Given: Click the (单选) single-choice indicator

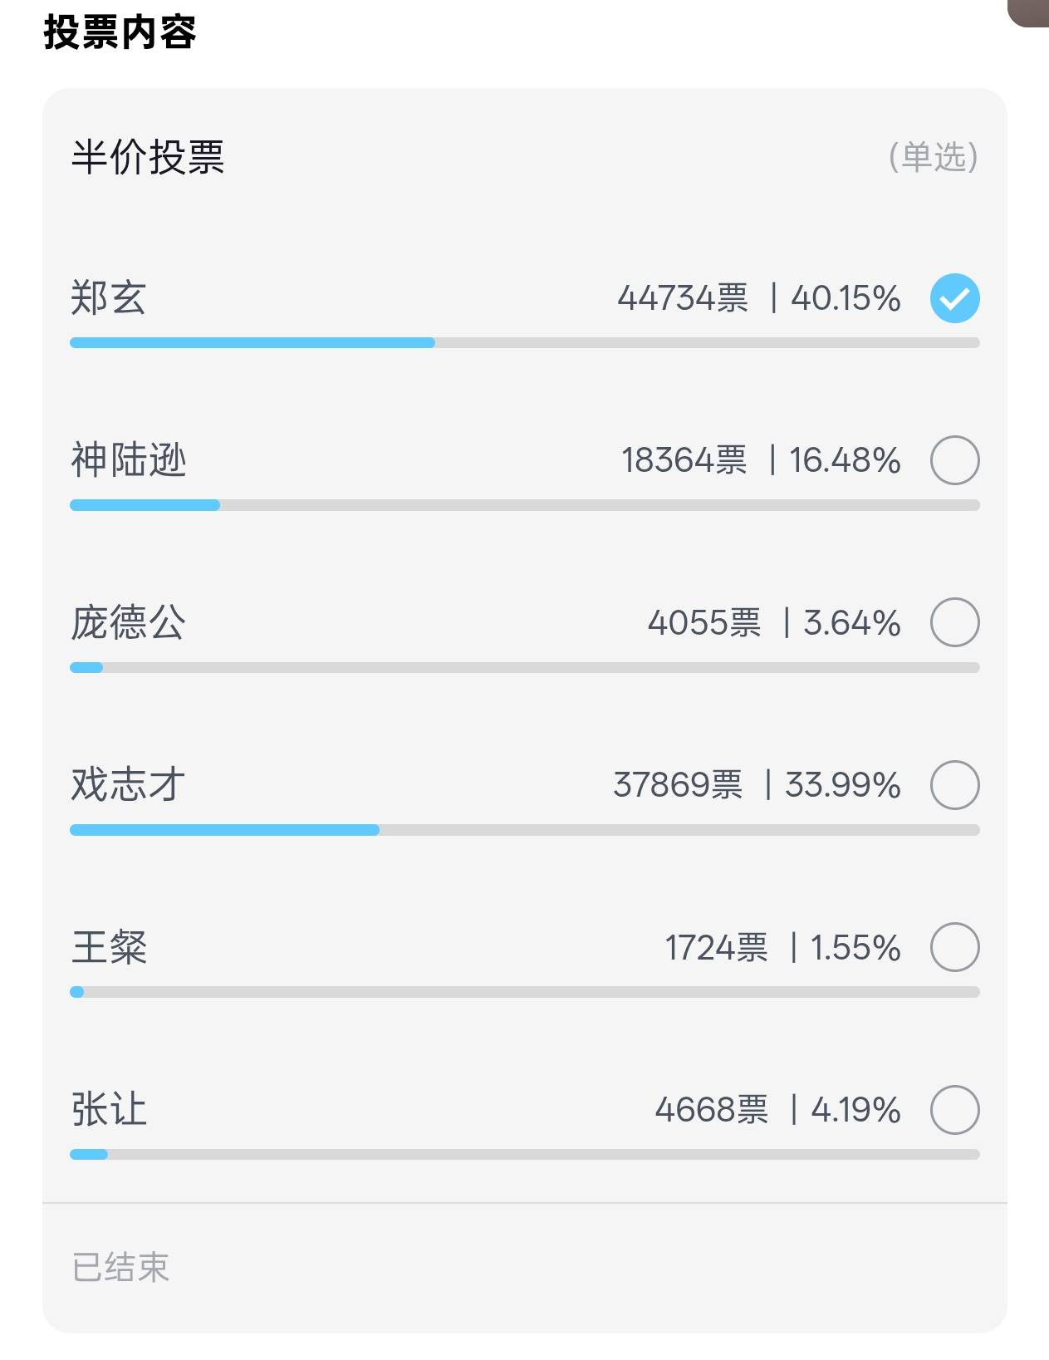Looking at the screenshot, I should click(x=933, y=157).
